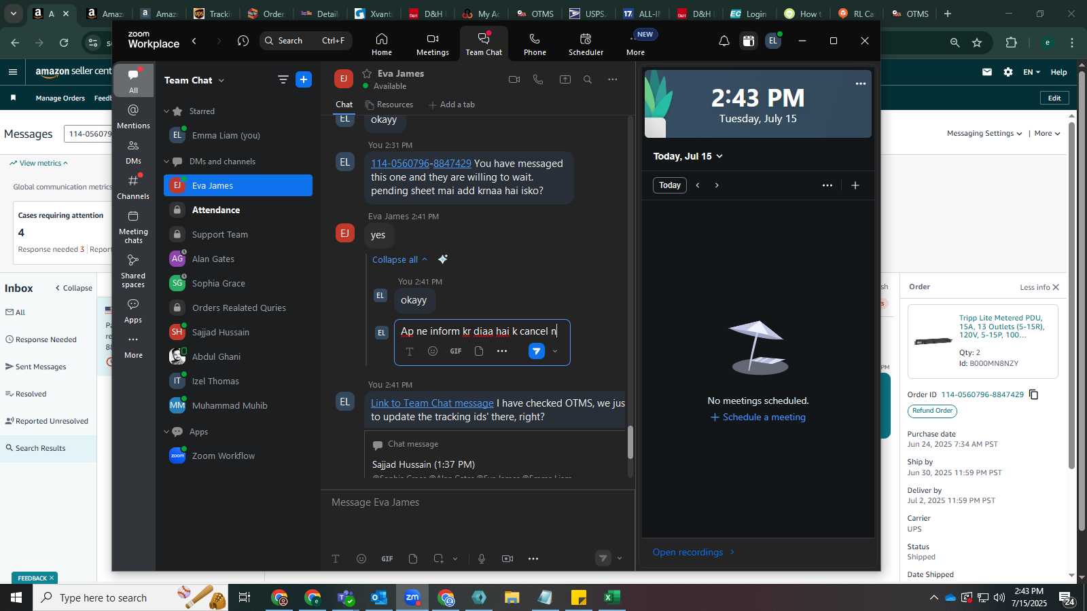Collapse the Starred section
Image resolution: width=1087 pixels, height=611 pixels.
click(x=166, y=111)
